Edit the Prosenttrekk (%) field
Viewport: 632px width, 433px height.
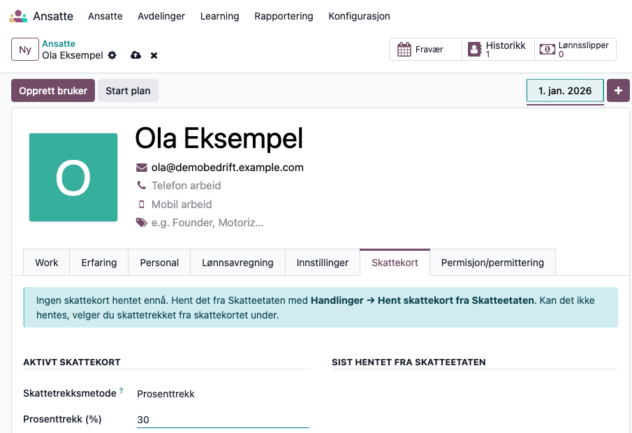click(x=223, y=420)
